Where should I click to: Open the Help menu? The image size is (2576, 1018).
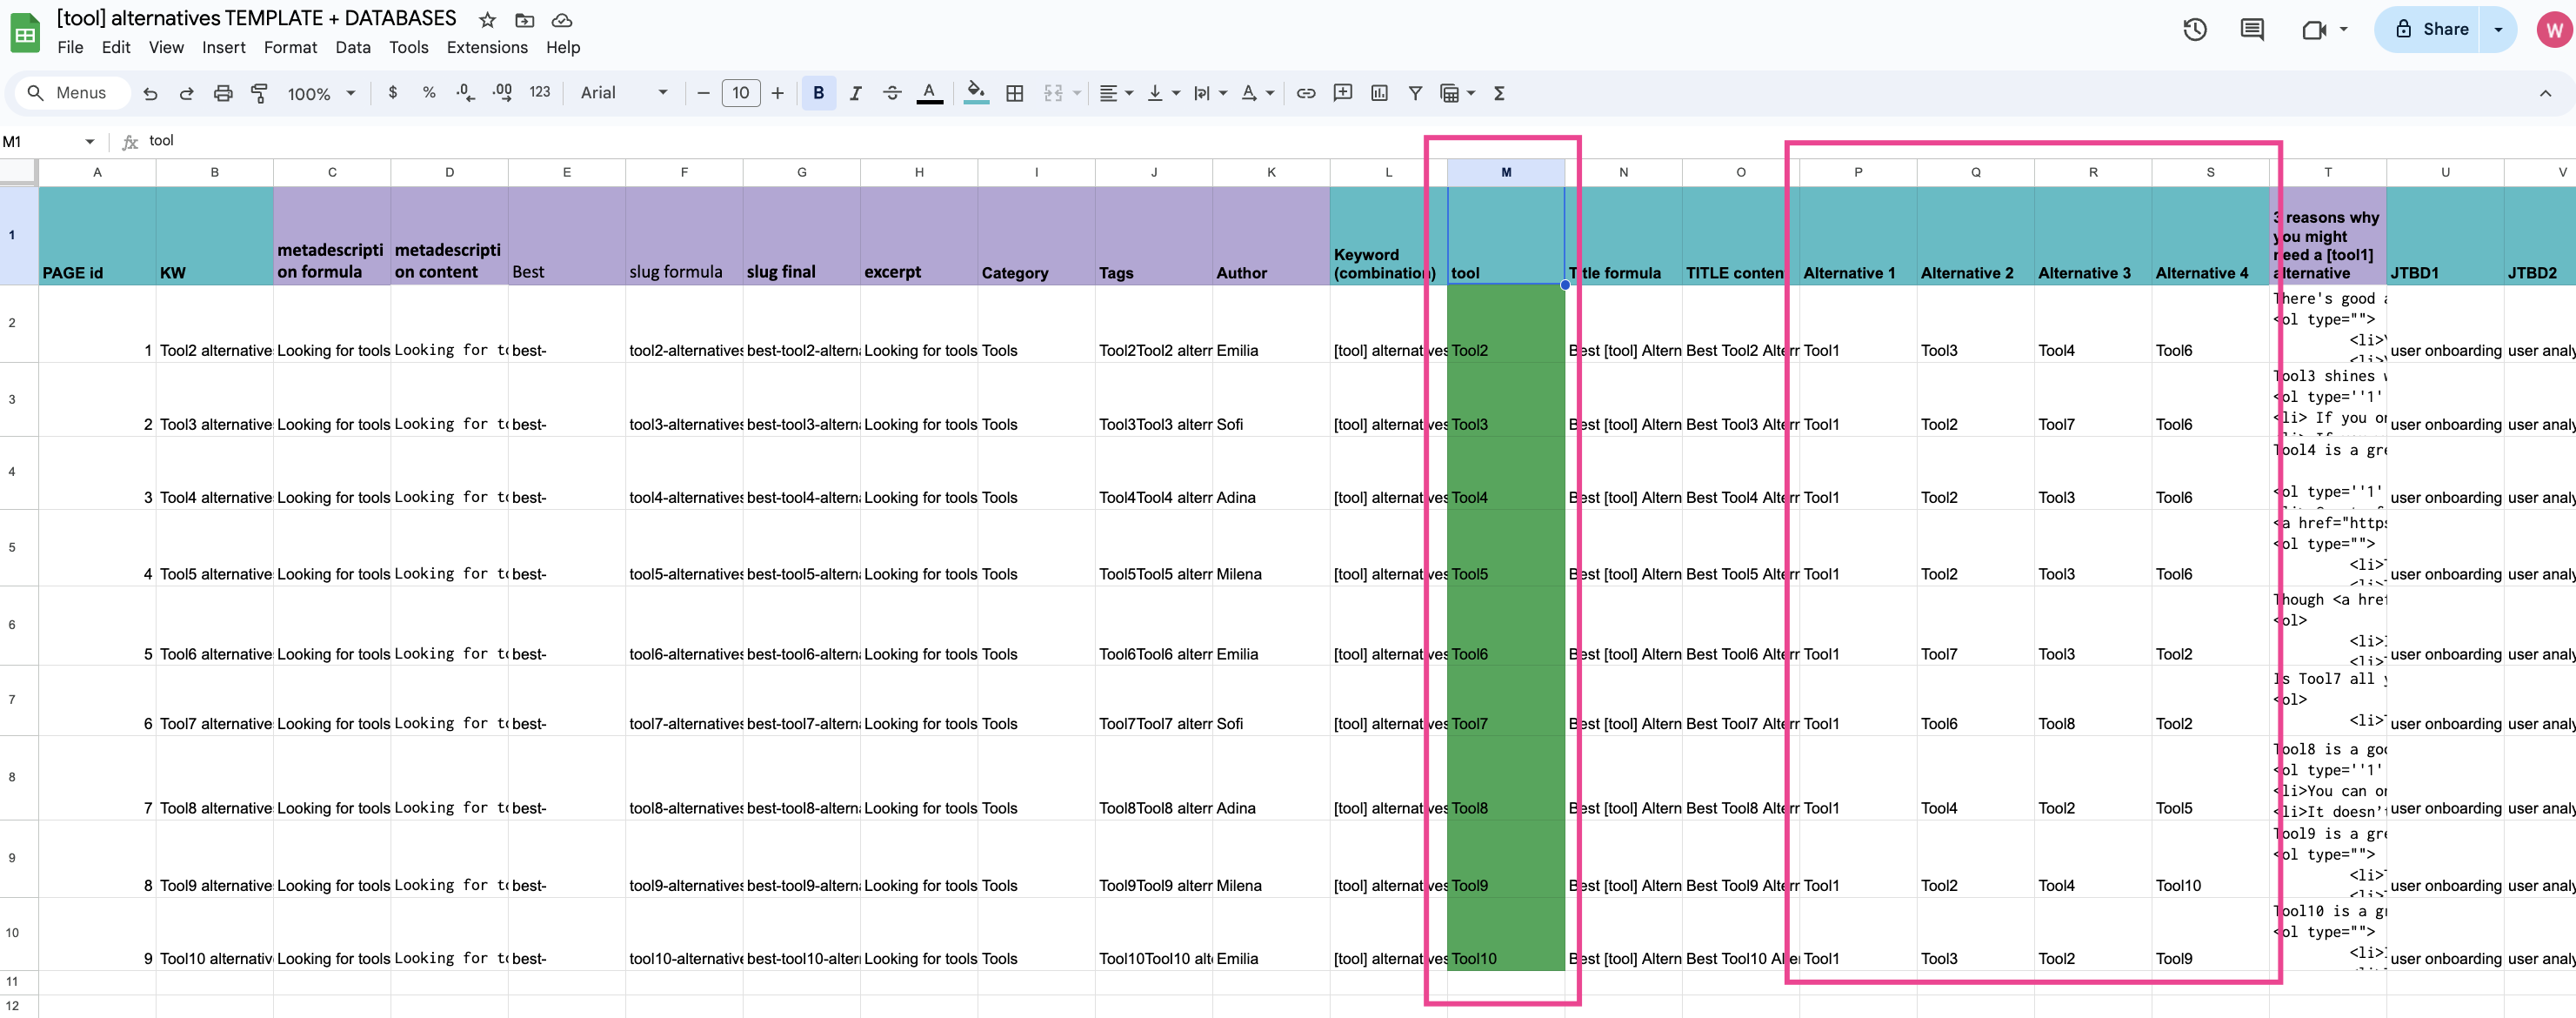click(x=563, y=47)
